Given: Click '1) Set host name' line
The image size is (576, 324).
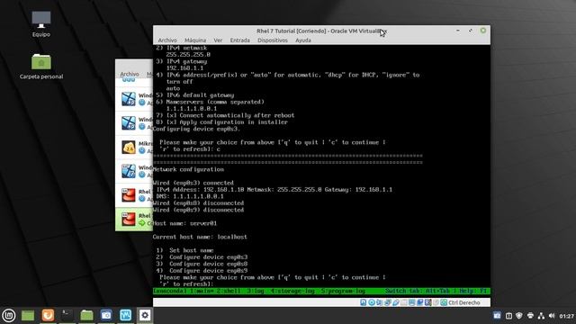Looking at the screenshot, I should click(184, 250).
